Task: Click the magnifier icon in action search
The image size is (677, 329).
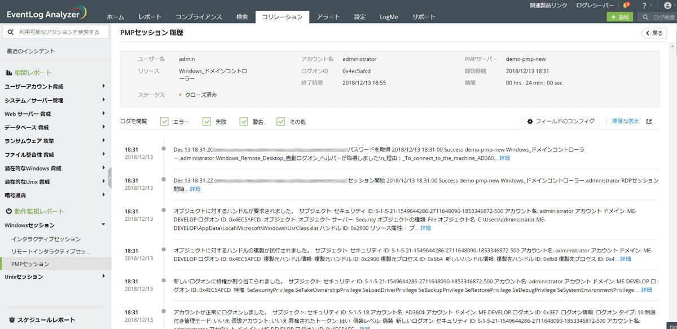Action: tap(11, 32)
